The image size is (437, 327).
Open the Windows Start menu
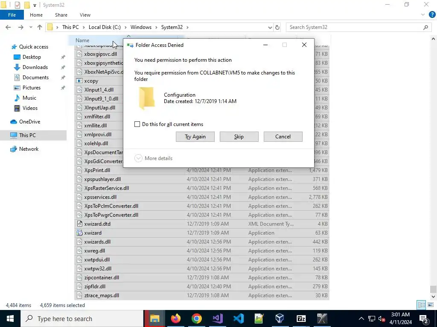[10, 318]
